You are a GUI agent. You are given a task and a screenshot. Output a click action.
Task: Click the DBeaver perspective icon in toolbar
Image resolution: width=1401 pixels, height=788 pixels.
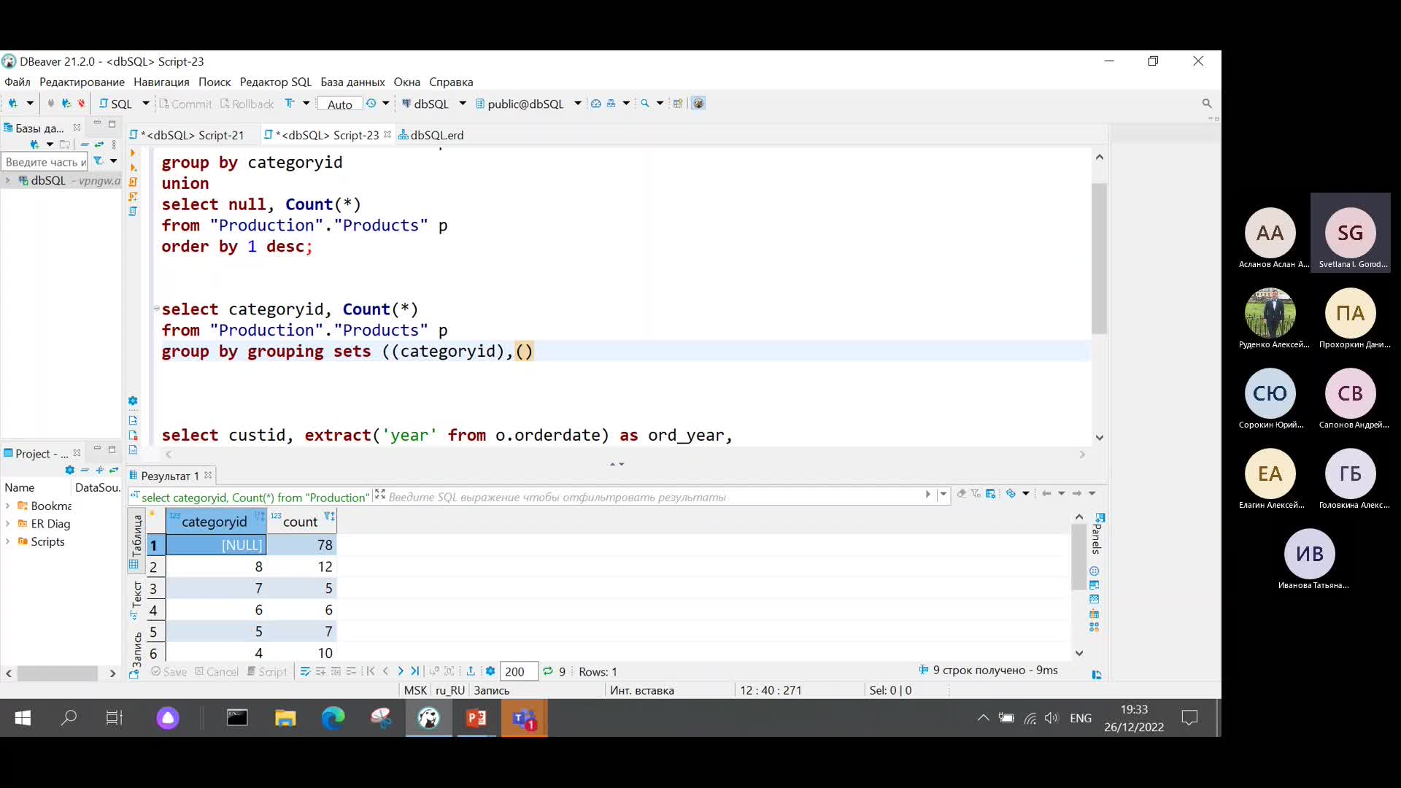tap(698, 104)
